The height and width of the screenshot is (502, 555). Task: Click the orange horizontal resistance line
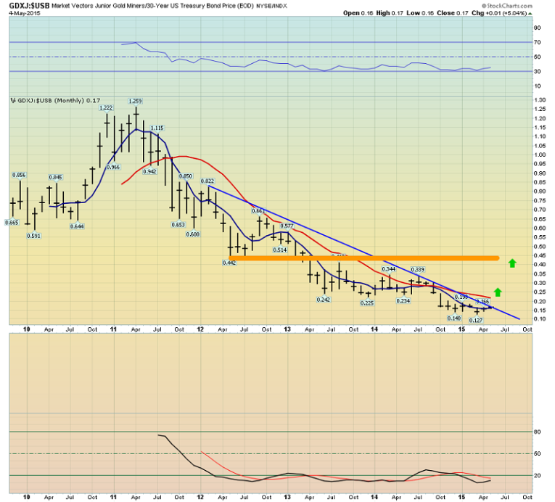(x=364, y=258)
